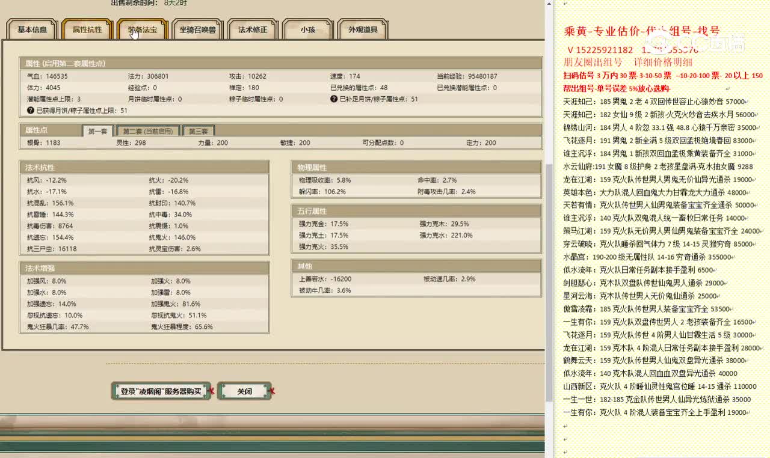Click the 抗混乱: 156.1% entry
770x458 pixels.
51,203
